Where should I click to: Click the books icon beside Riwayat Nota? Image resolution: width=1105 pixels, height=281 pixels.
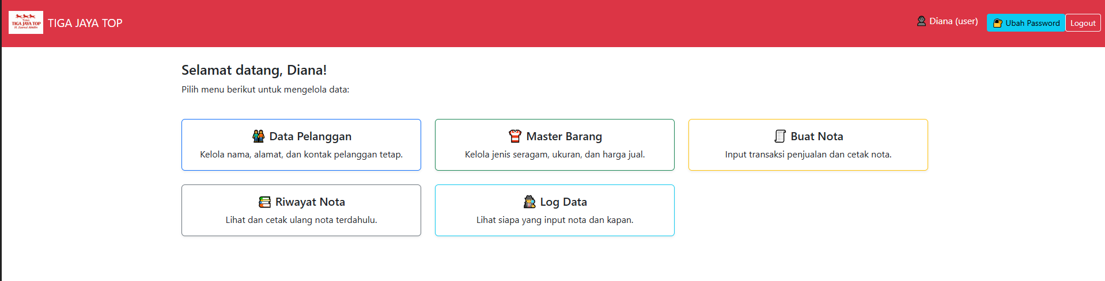pyautogui.click(x=264, y=202)
